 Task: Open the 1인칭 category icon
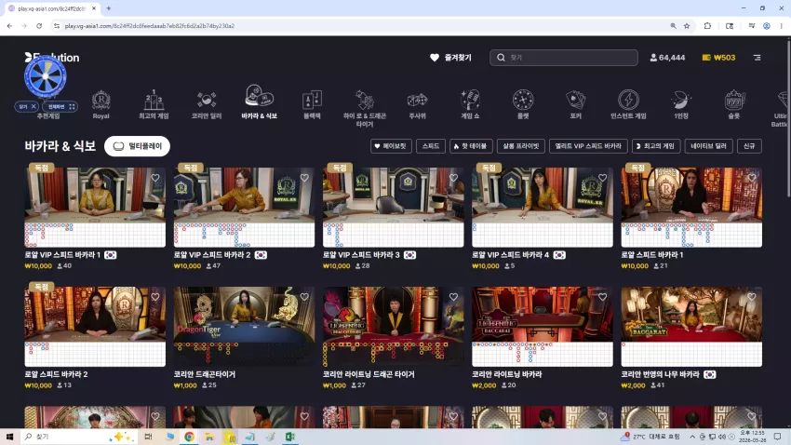[x=681, y=104]
